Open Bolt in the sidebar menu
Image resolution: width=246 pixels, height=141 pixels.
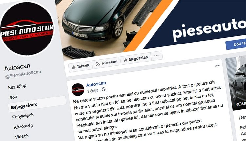tap(13, 97)
